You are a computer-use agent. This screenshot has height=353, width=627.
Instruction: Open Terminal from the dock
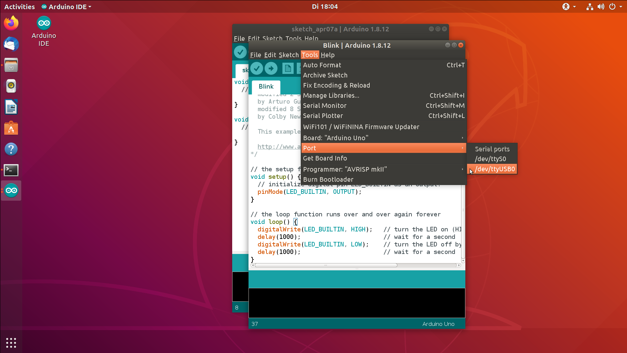[11, 170]
